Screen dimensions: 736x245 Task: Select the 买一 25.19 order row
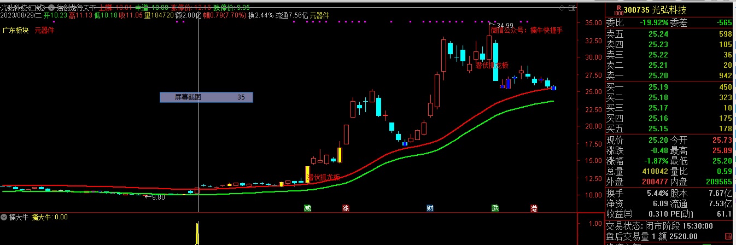tap(670, 87)
